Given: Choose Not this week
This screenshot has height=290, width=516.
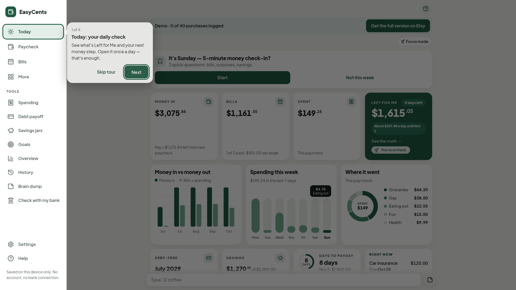Looking at the screenshot, I should point(360,78).
